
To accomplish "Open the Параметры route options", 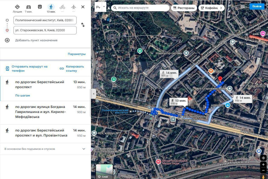I will coord(77,54).
